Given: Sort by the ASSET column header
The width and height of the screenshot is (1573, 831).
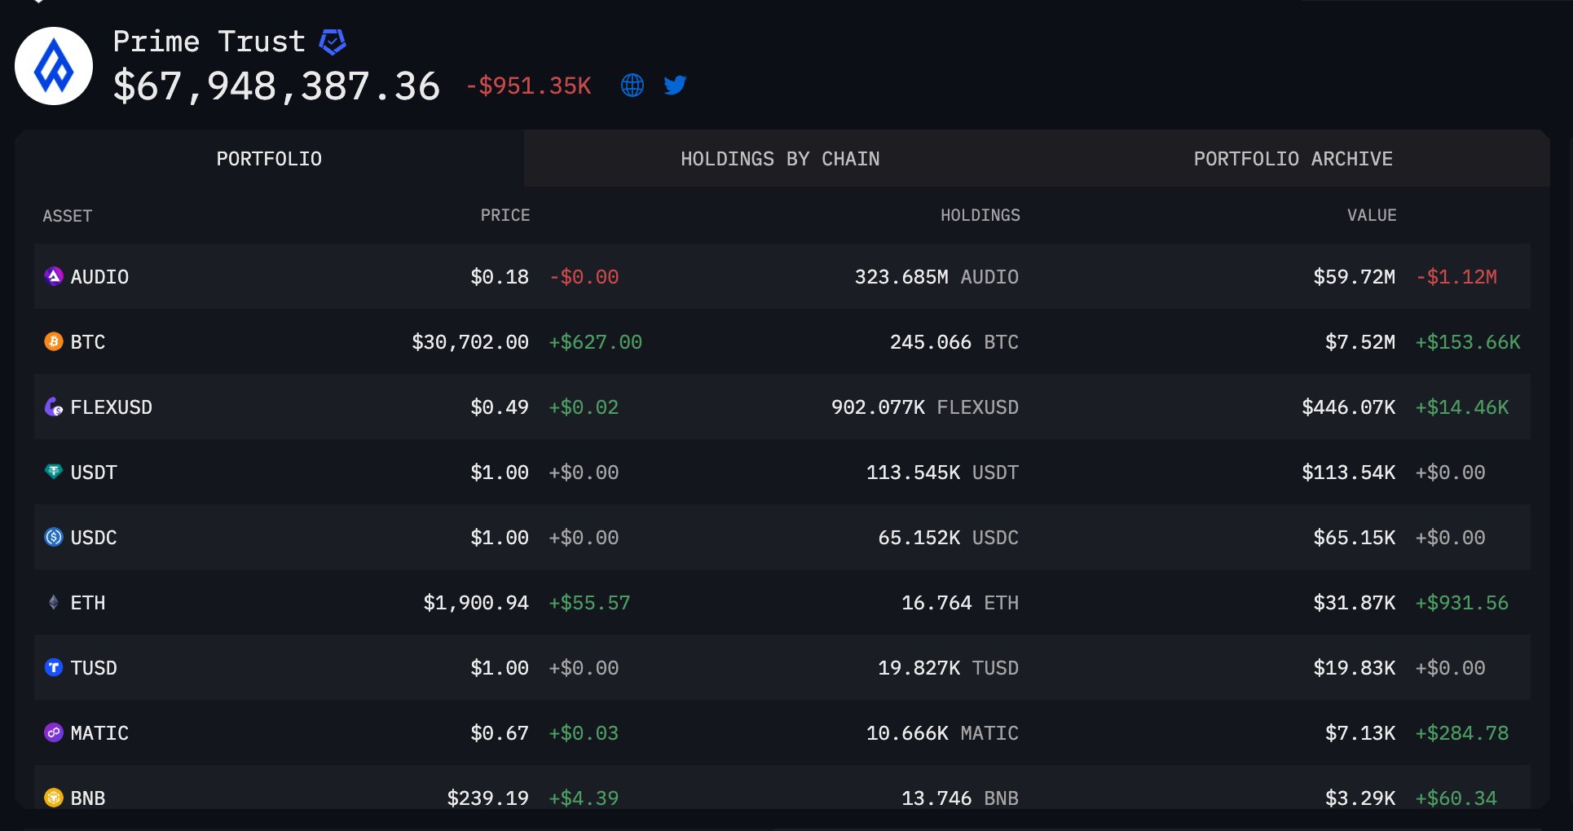Looking at the screenshot, I should [x=68, y=216].
